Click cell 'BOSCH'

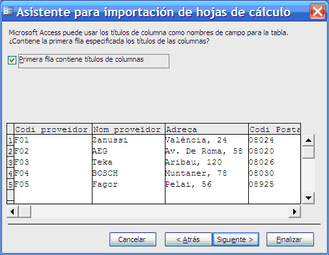[128, 173]
